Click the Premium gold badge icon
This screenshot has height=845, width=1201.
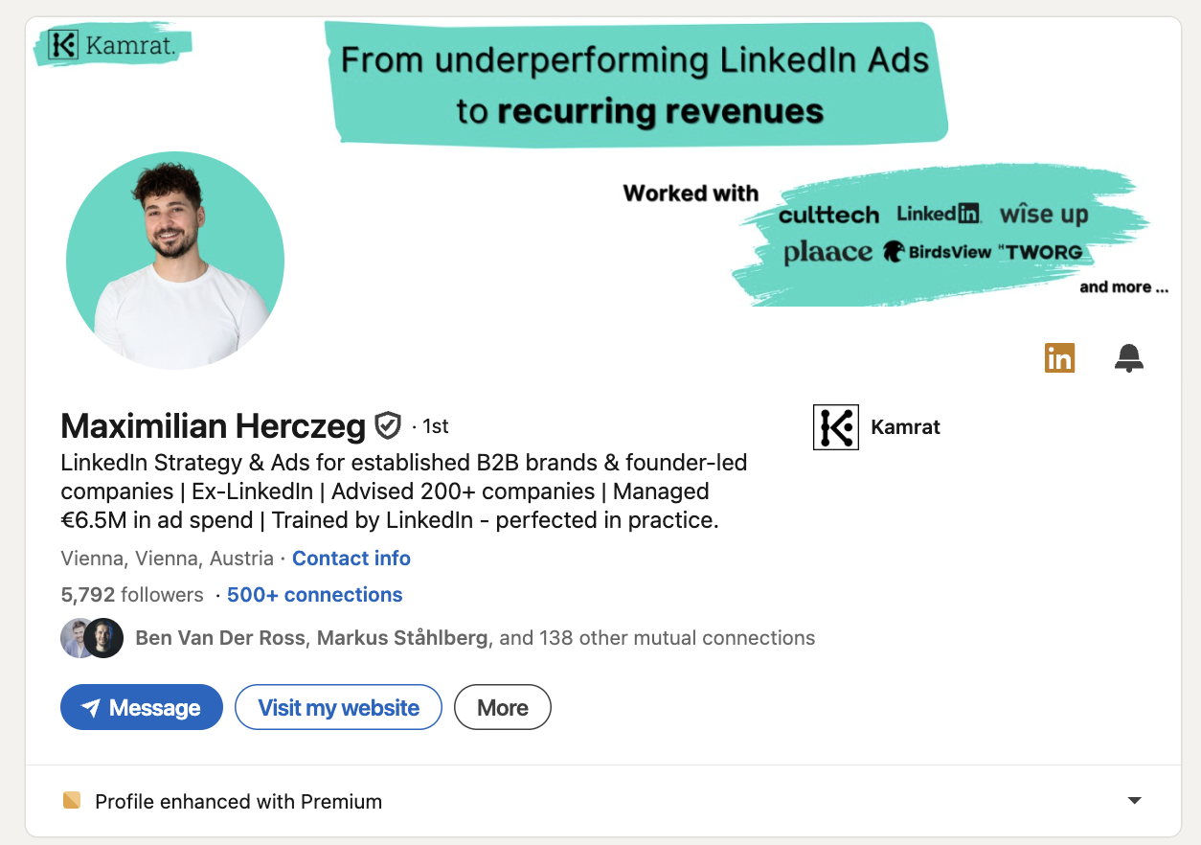tap(70, 800)
